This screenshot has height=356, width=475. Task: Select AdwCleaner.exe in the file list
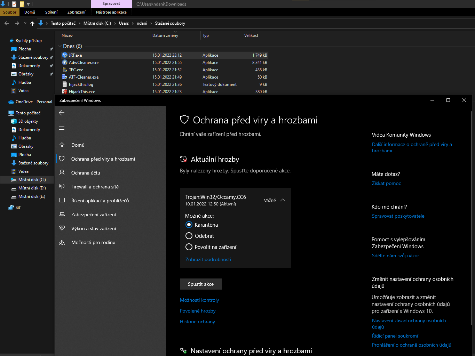(x=84, y=63)
